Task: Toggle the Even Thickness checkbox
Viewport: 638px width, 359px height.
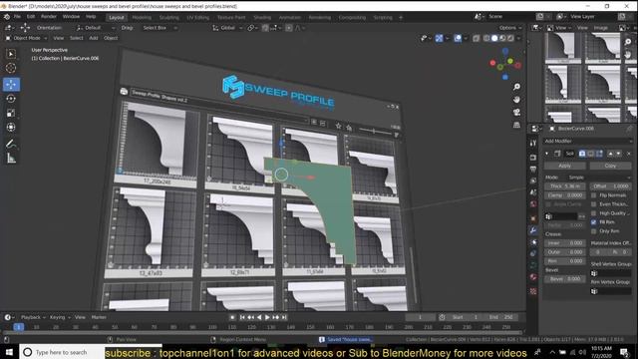Action: (594, 204)
